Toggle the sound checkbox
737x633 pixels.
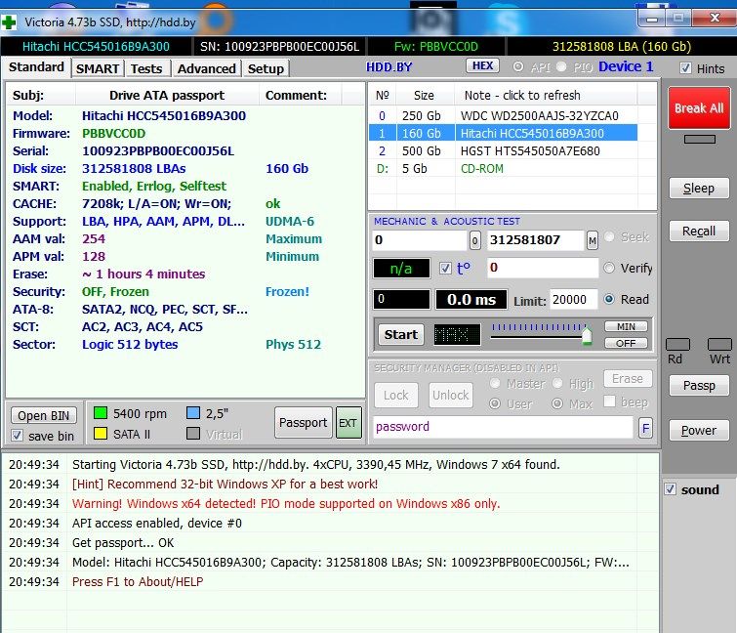(x=671, y=489)
